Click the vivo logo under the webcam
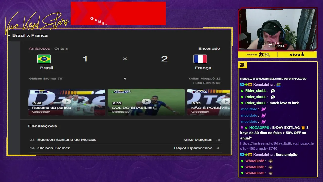The image size is (323, 182). (297, 54)
